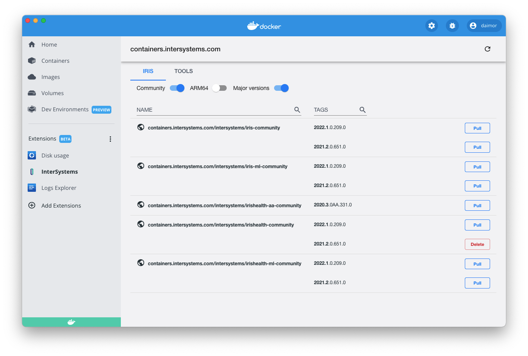
Task: Click the search icon in TAGS field
Action: tap(363, 110)
